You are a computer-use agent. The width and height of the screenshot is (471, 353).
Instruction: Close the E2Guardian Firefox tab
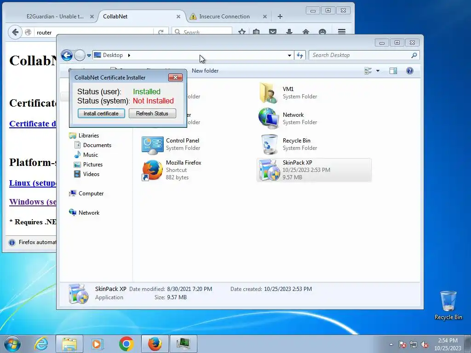tap(92, 17)
